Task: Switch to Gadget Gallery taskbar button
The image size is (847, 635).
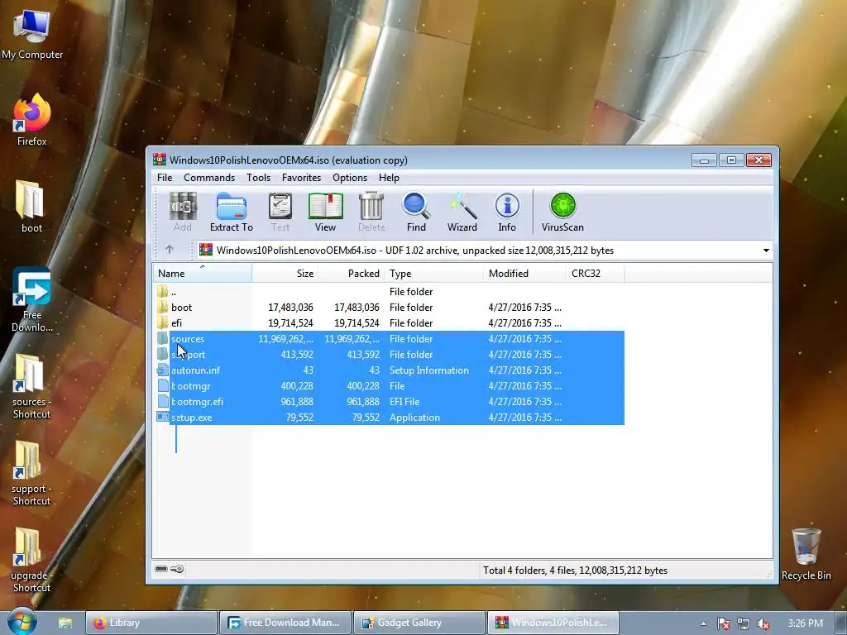Action: click(419, 623)
